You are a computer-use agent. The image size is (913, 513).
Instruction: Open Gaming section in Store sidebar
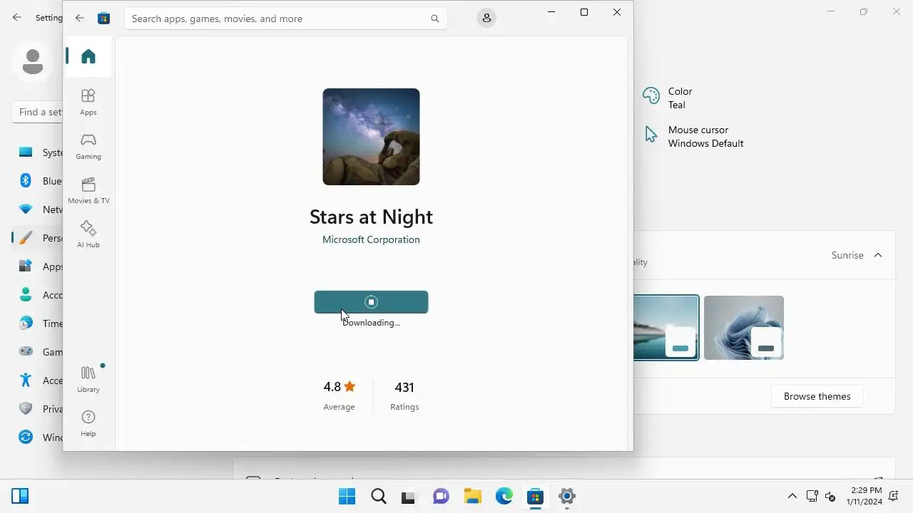[88, 146]
